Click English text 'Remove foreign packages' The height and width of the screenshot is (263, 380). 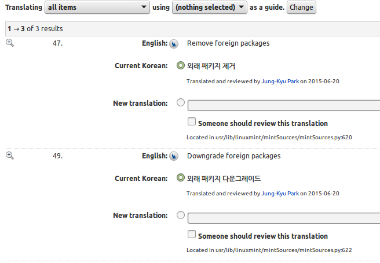tap(228, 43)
